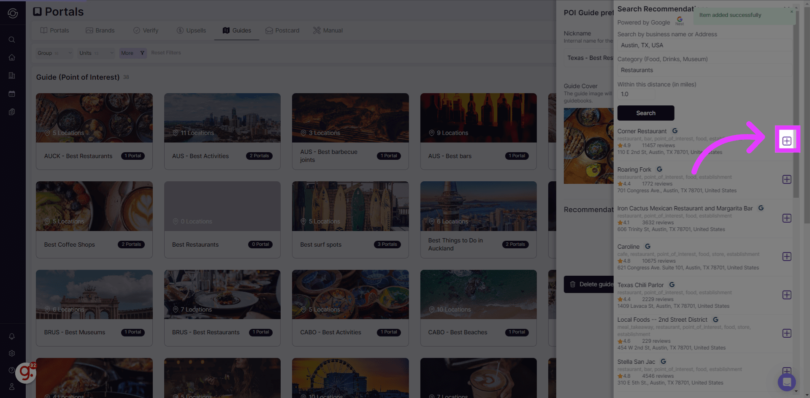Add Roaring Fork with its plus icon
Screen dimensions: 810x398
(786, 179)
